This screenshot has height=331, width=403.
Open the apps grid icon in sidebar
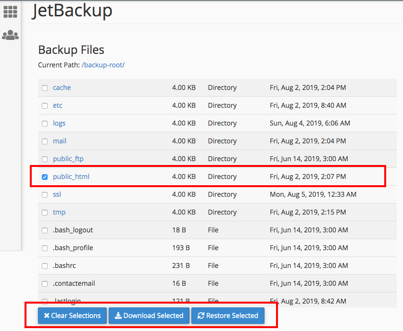pyautogui.click(x=10, y=12)
